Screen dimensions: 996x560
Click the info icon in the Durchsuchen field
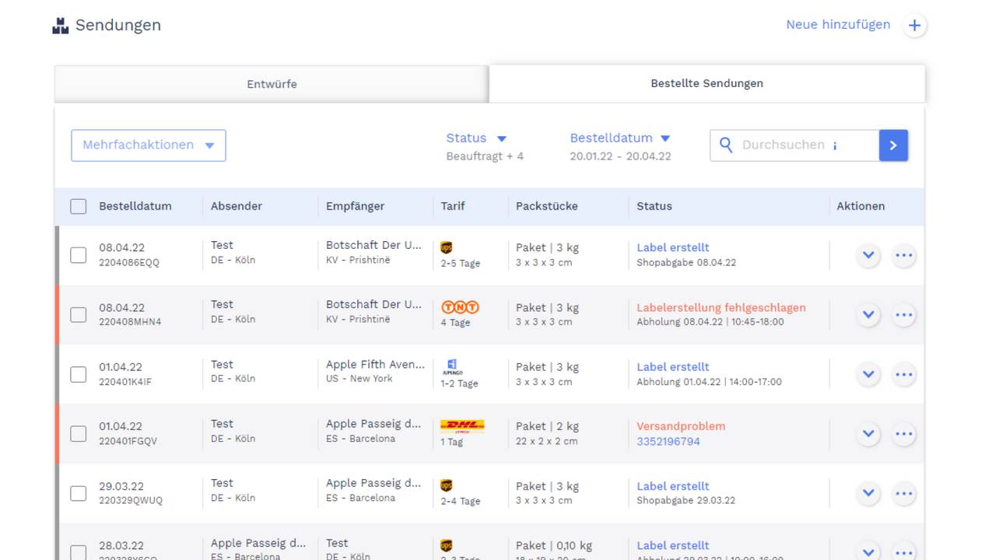[835, 145]
